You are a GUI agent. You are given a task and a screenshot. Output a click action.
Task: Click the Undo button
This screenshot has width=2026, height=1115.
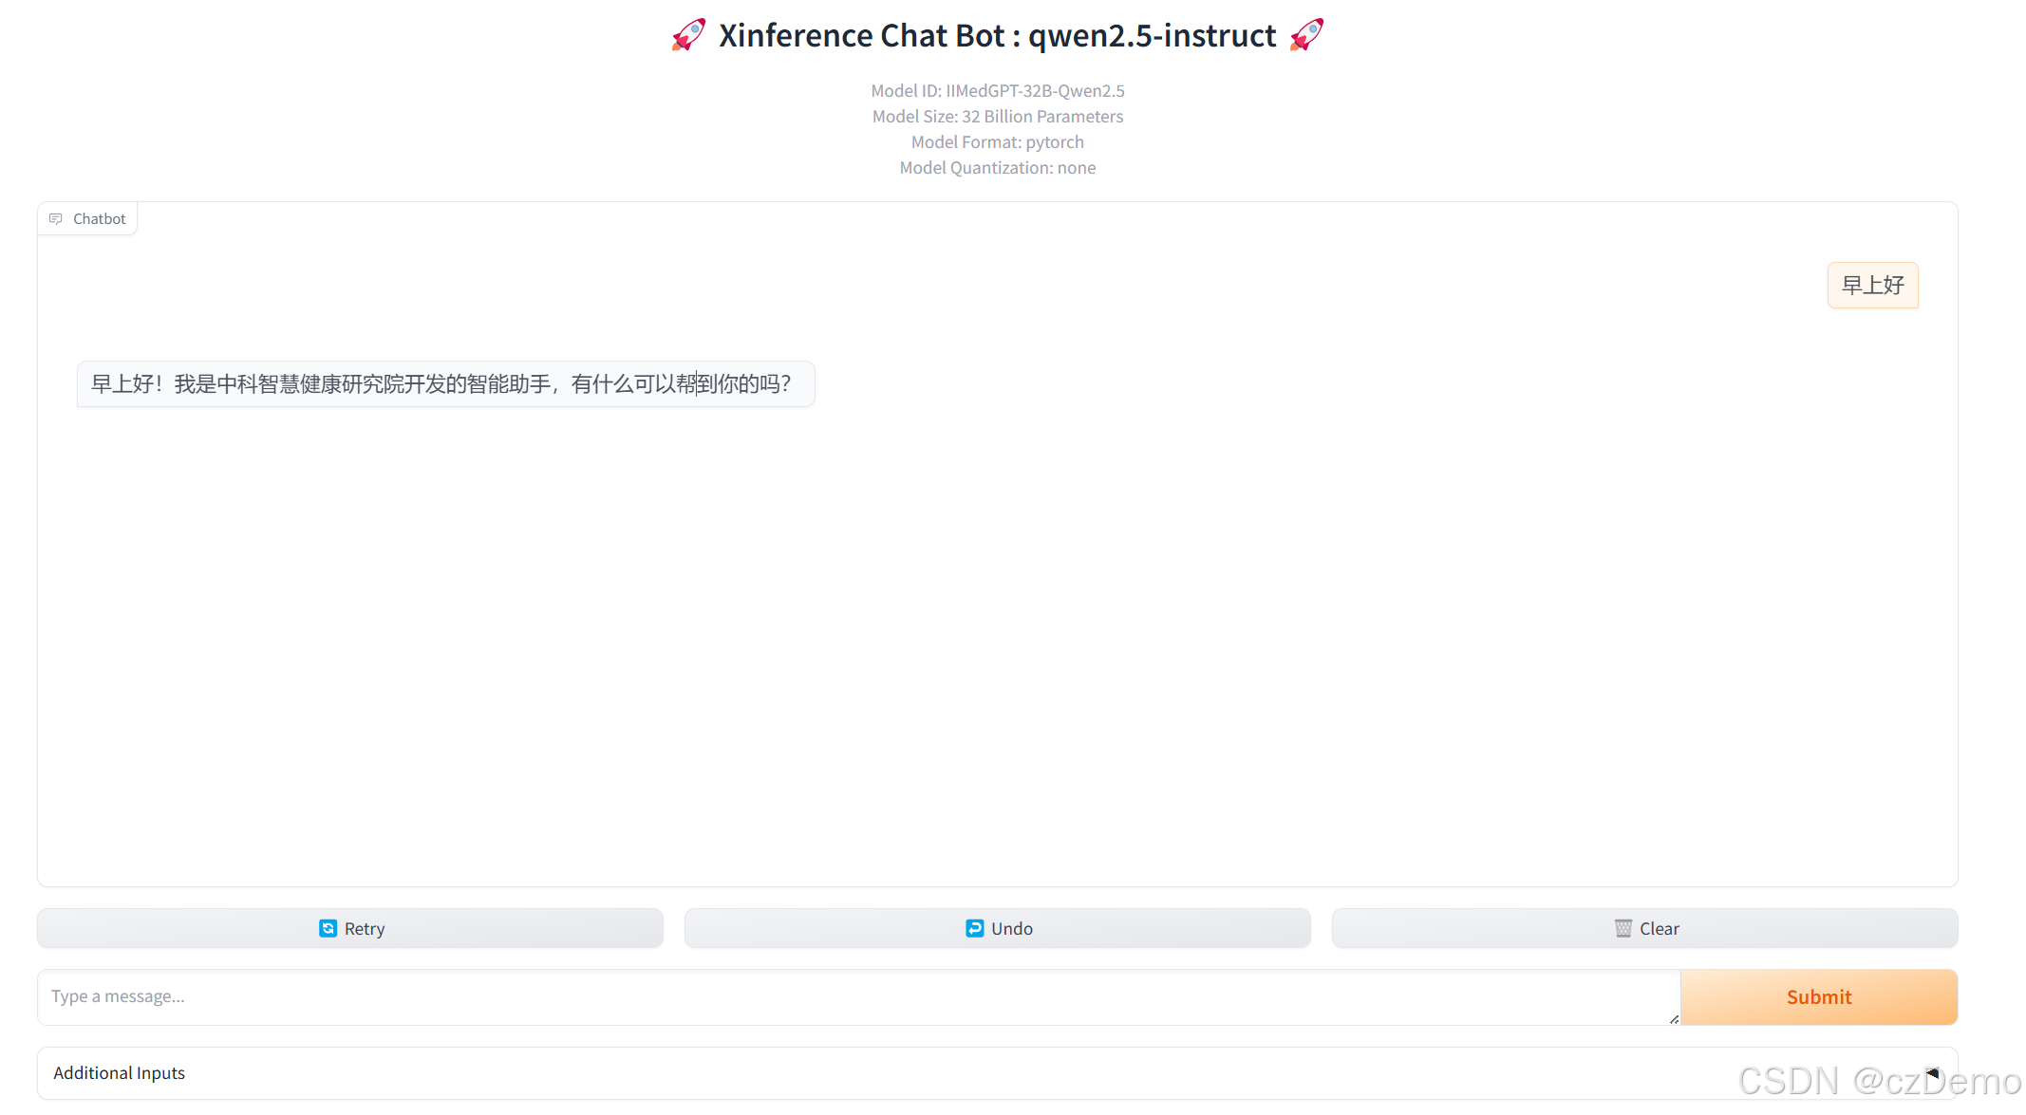click(x=997, y=928)
